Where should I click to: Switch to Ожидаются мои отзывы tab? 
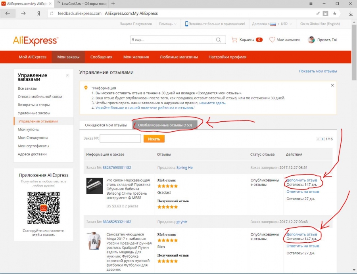tap(106, 125)
